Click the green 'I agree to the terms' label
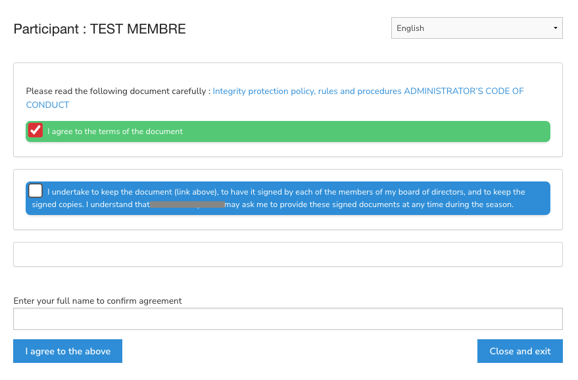 click(x=115, y=131)
